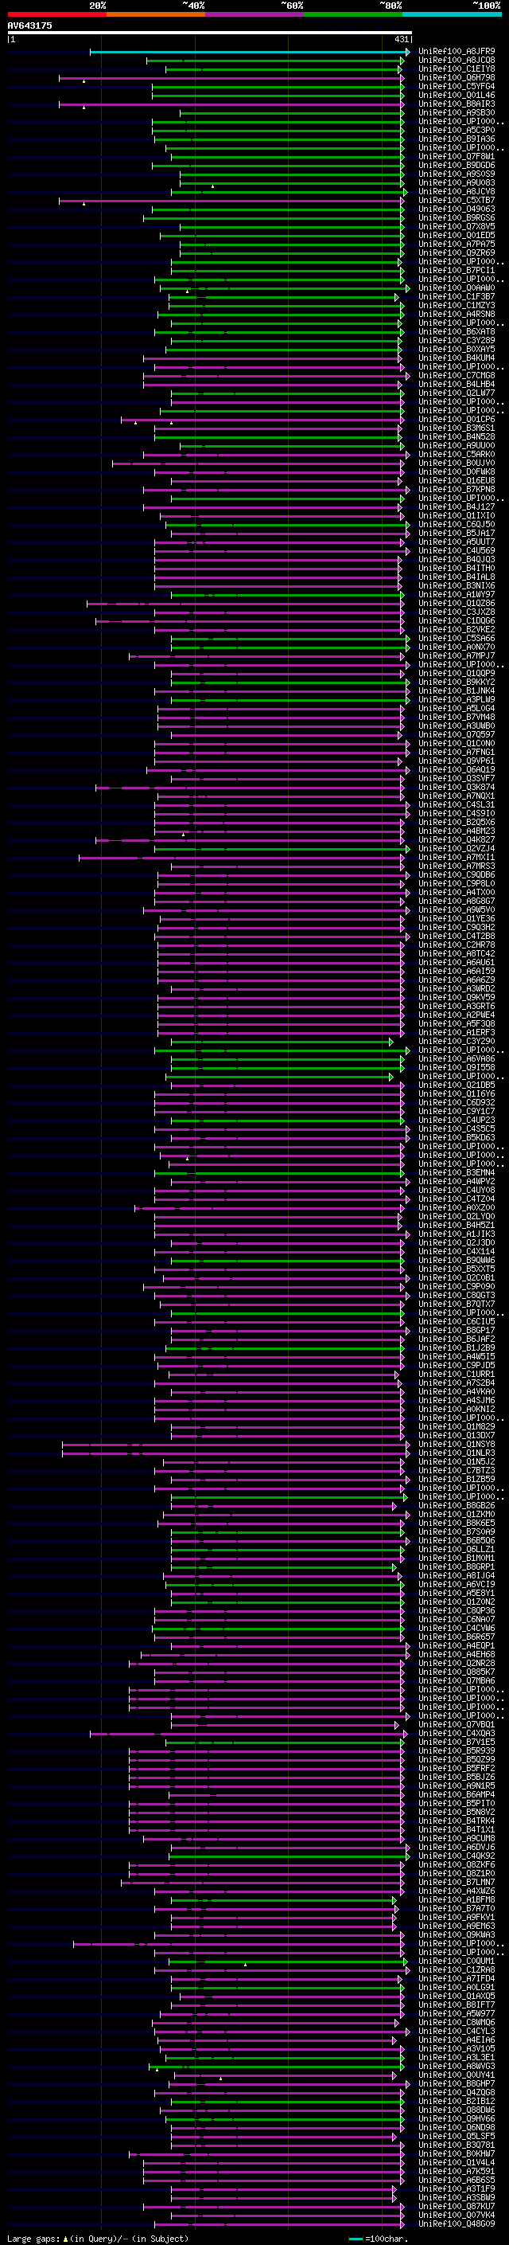The height and width of the screenshot is (2245, 509).
Task: Select the UniRef100_Q7F8W1 label
Action: click(457, 157)
